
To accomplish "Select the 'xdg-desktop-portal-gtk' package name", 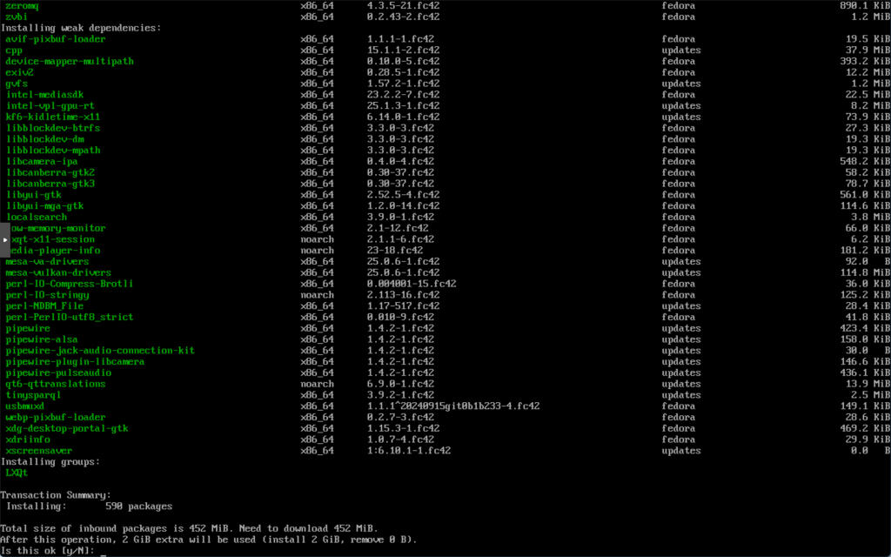I will pos(67,428).
